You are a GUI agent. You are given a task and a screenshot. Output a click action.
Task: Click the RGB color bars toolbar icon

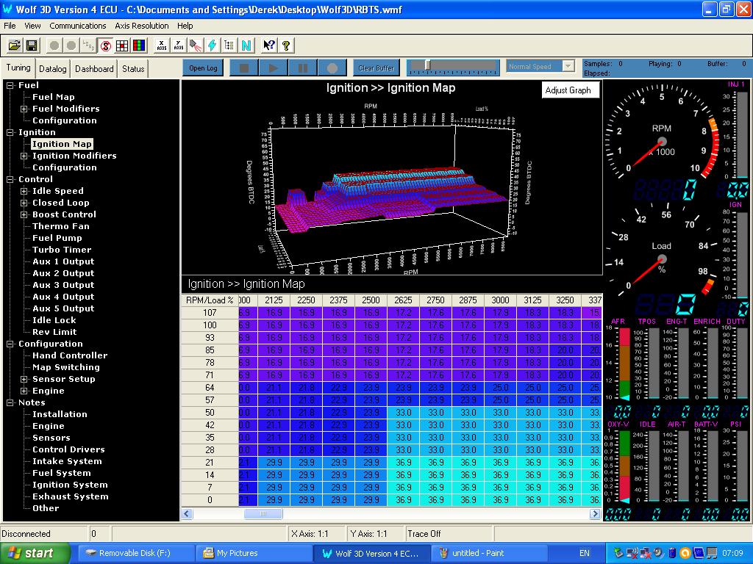[139, 46]
